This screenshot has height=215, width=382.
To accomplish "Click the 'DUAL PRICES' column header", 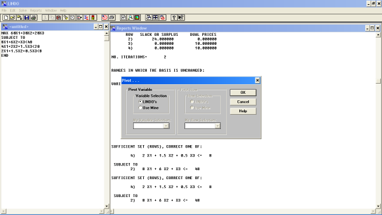I will coord(203,35).
